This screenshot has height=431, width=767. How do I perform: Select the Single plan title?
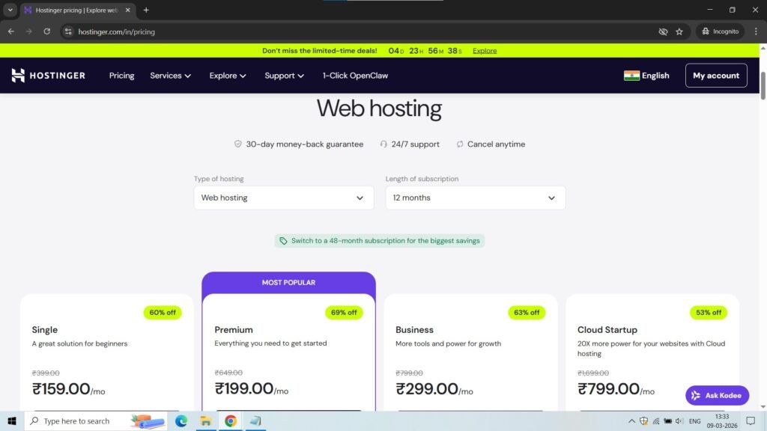pyautogui.click(x=44, y=330)
